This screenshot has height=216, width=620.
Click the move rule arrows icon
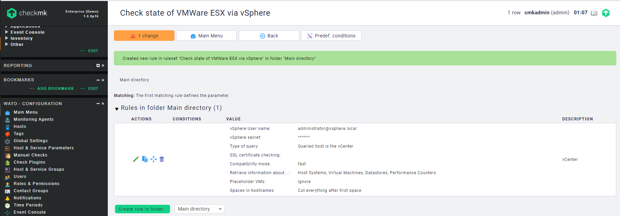(153, 159)
